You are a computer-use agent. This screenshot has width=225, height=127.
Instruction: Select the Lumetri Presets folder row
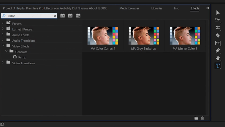pyautogui.click(x=41, y=29)
